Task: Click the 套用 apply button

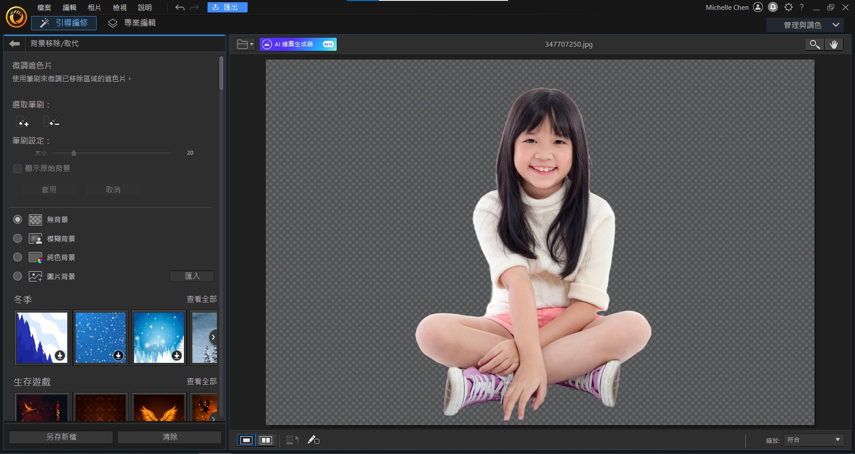Action: pos(49,190)
